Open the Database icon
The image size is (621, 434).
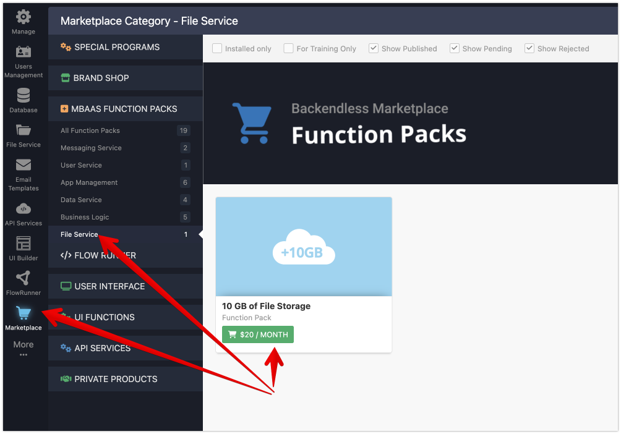(x=24, y=95)
